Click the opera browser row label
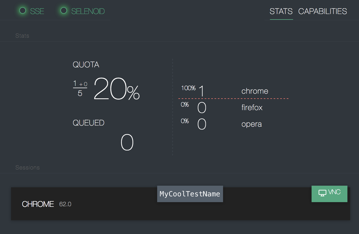Viewport: 359px width, 234px height. [x=252, y=124]
